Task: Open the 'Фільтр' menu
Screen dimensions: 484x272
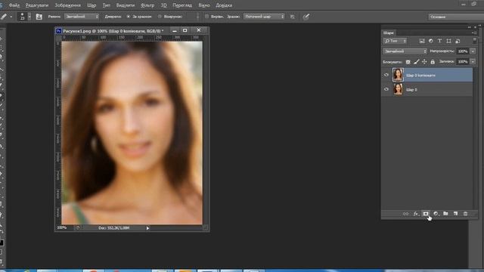Action: tap(147, 5)
